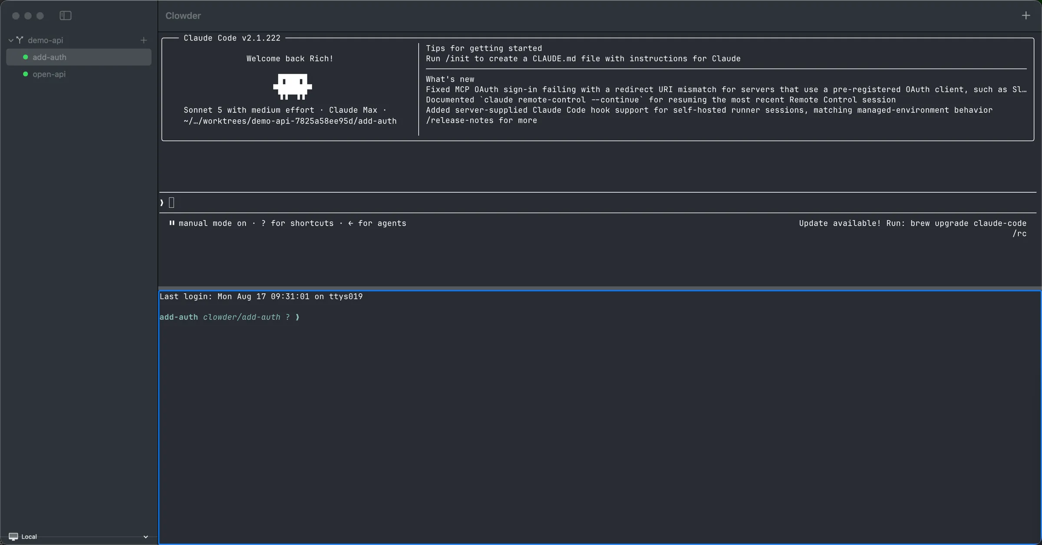
Task: Click the window close button
Action: click(16, 16)
